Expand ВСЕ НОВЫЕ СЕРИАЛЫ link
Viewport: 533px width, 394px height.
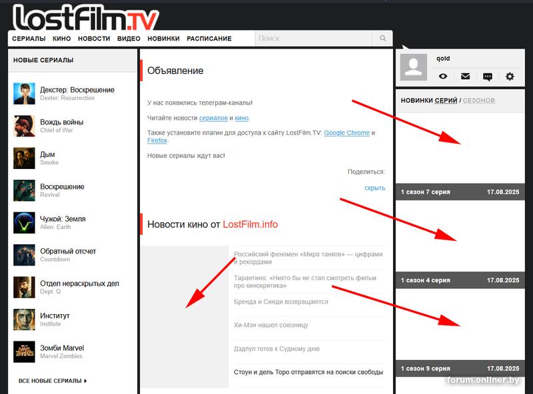[x=53, y=381]
